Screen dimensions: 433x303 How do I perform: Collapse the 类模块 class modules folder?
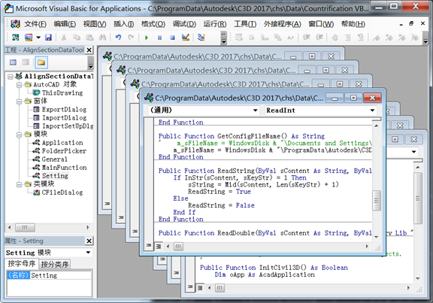[x=19, y=184]
